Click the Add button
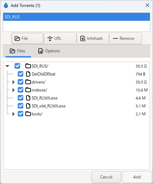Image resolution: width=153 pixels, height=184 pixels. [137, 177]
